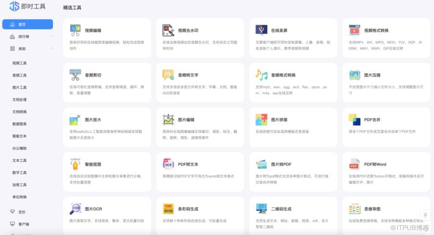Click the 类别 grid icon

point(12,49)
